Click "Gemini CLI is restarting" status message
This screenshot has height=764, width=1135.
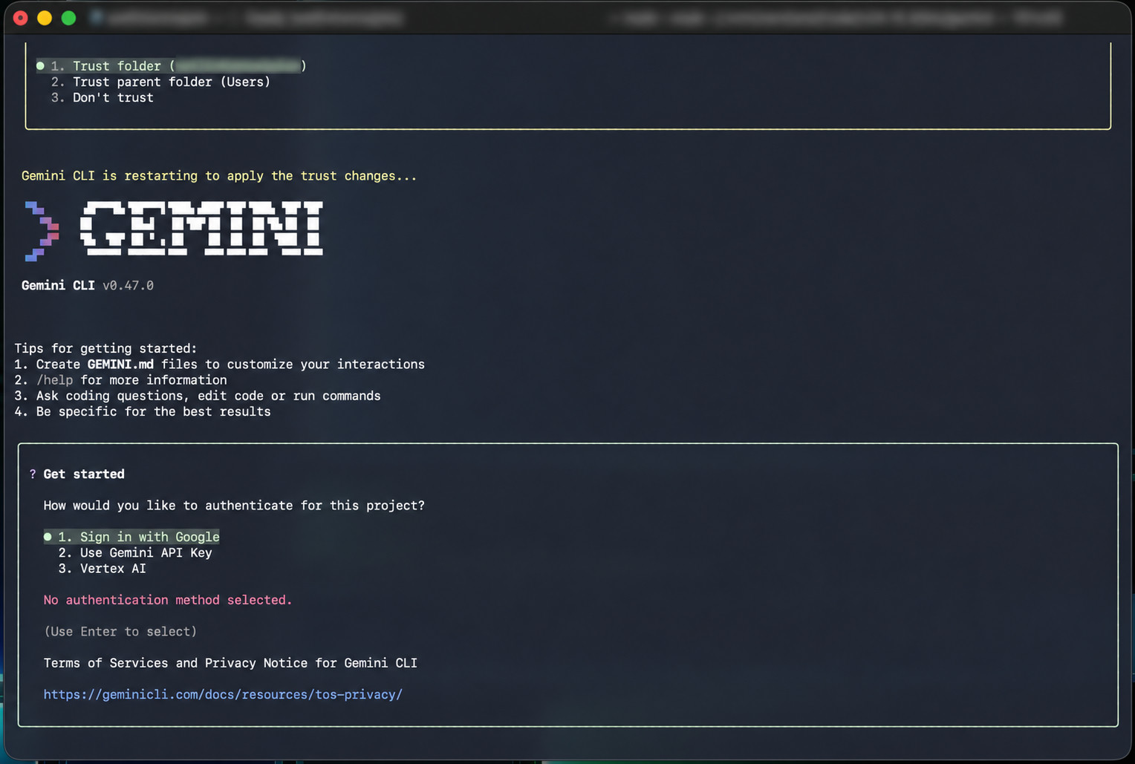(219, 176)
